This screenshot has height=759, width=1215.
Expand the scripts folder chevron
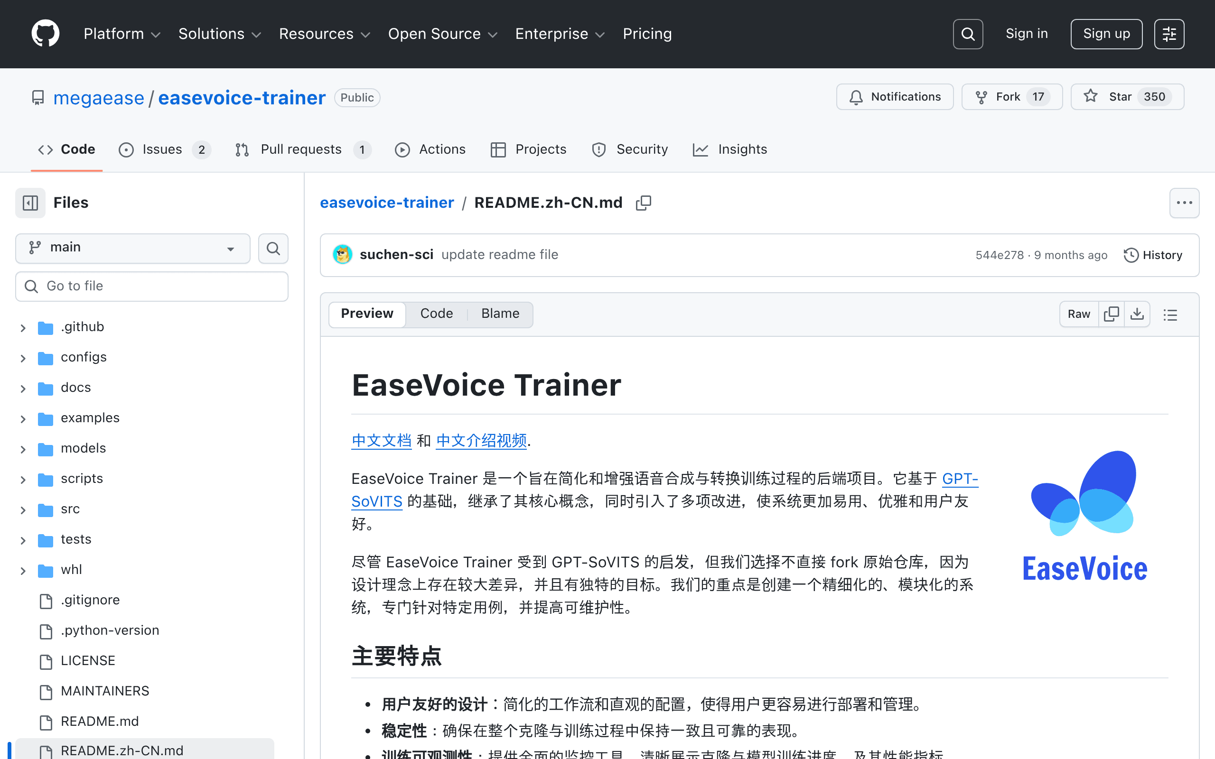click(x=23, y=480)
